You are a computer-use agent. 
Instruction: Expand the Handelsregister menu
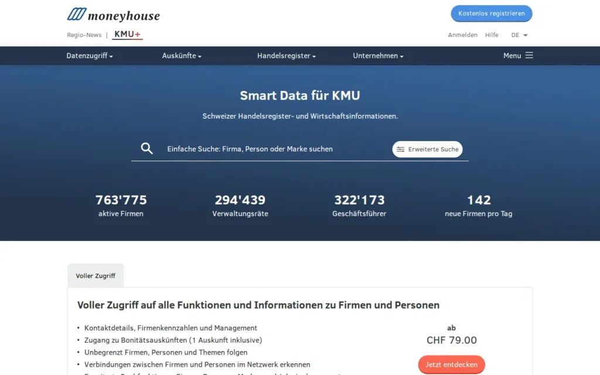(x=286, y=56)
